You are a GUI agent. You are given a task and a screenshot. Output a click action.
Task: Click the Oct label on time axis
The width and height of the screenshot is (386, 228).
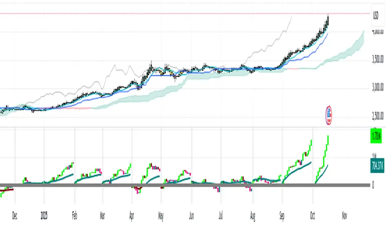coord(313,216)
